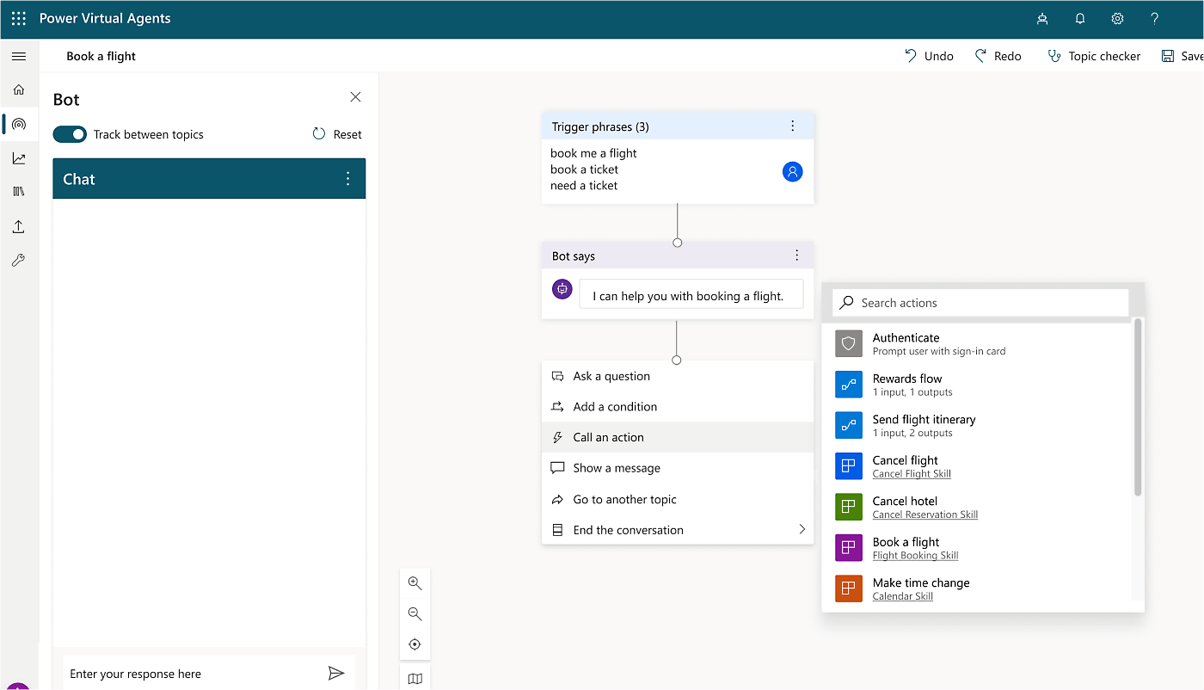Open the app launcher waffle icon
This screenshot has height=690, width=1204.
(19, 18)
